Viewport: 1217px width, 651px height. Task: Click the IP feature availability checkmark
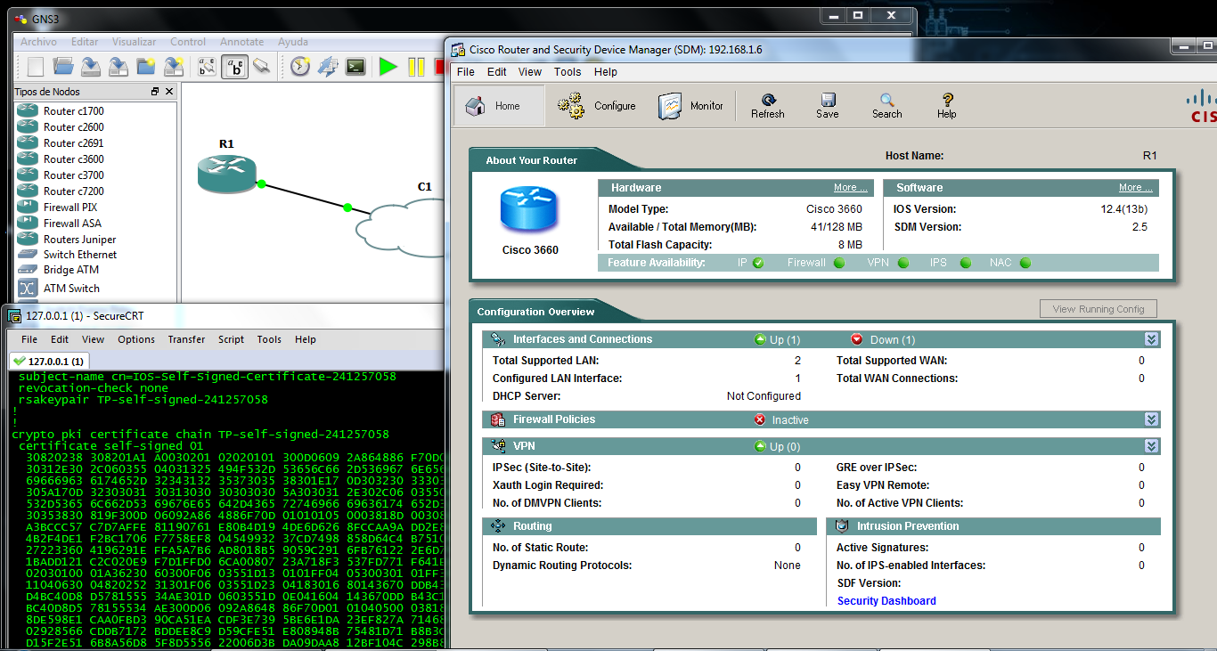click(758, 263)
